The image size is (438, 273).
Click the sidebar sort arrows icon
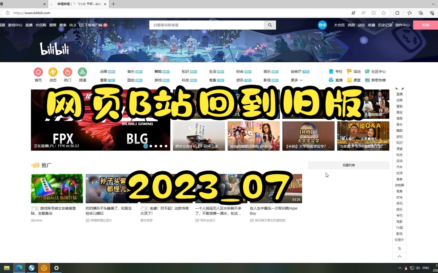click(399, 248)
